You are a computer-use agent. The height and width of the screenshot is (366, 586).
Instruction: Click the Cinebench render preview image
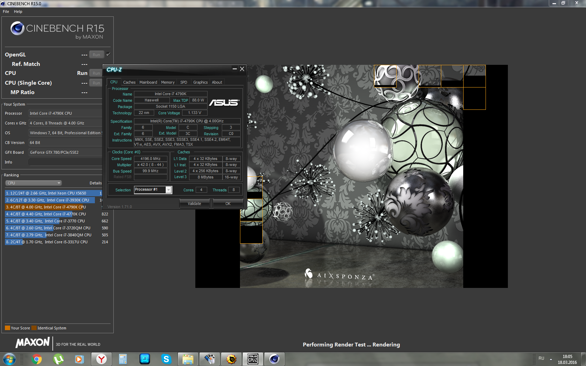click(x=352, y=176)
